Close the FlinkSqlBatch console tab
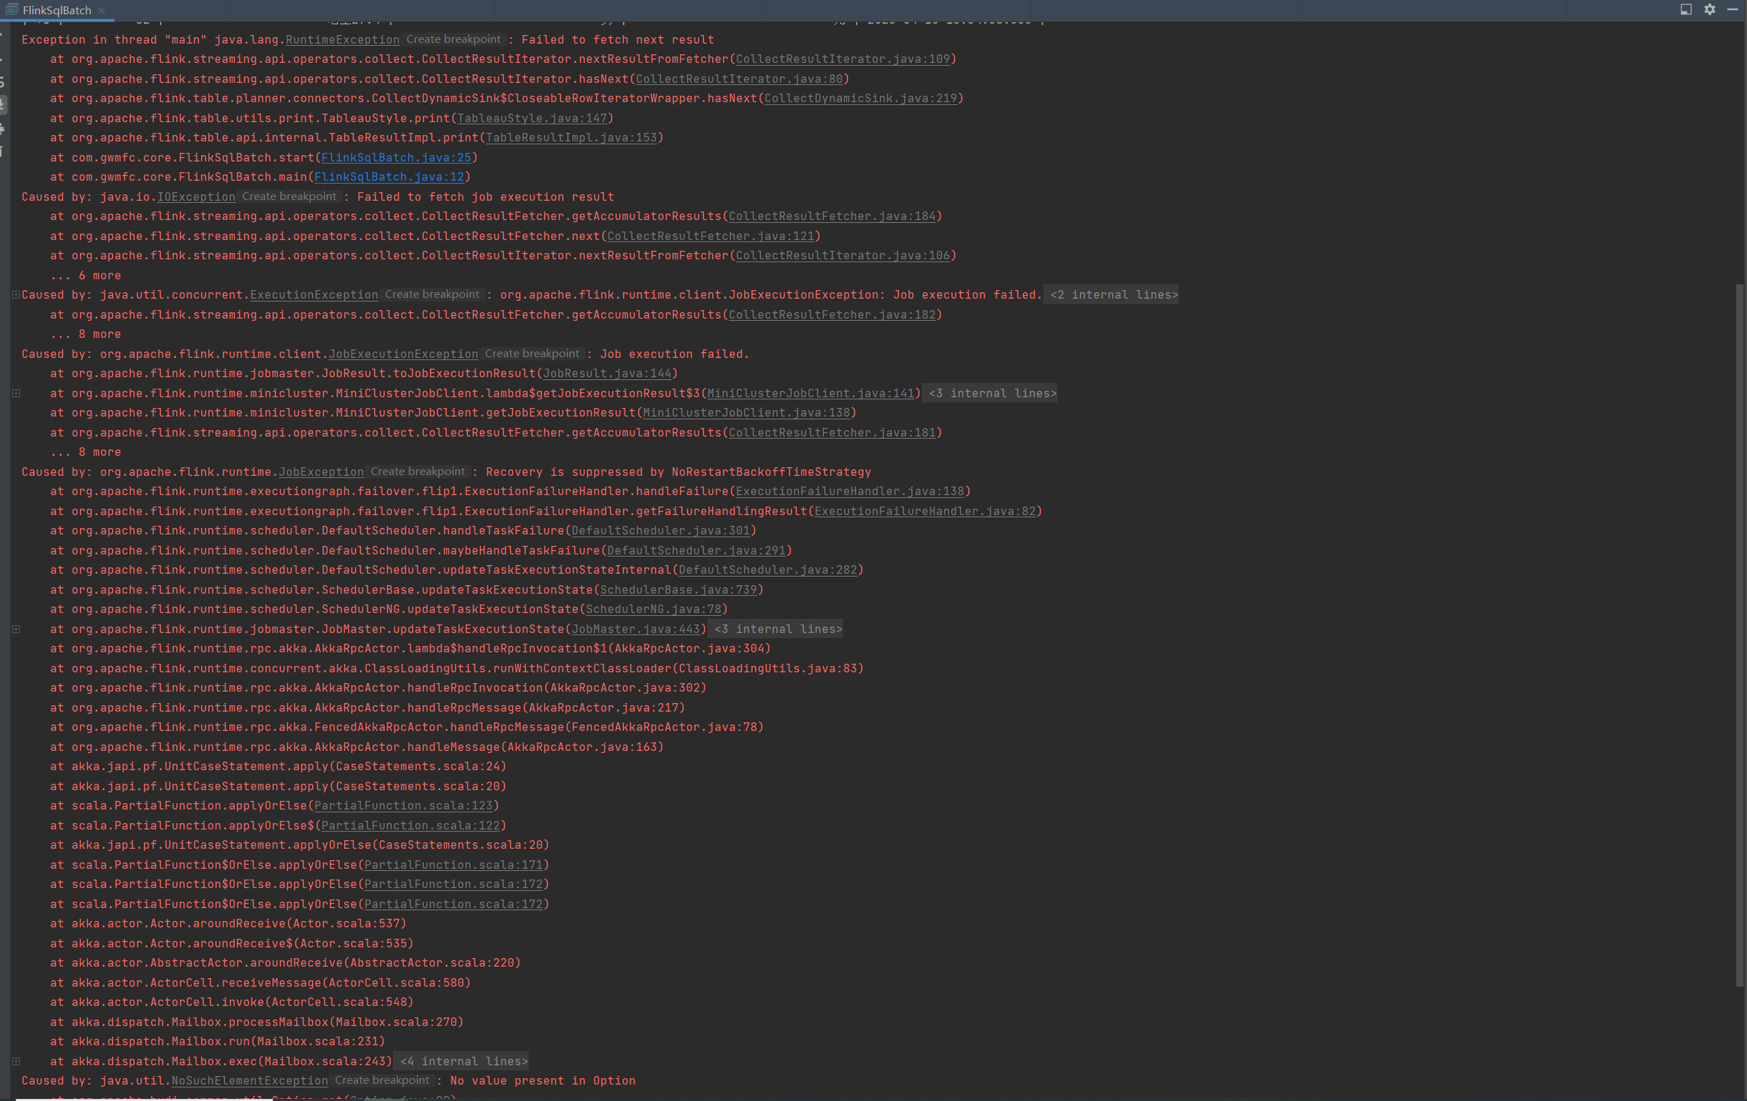This screenshot has height=1101, width=1747. click(x=101, y=10)
